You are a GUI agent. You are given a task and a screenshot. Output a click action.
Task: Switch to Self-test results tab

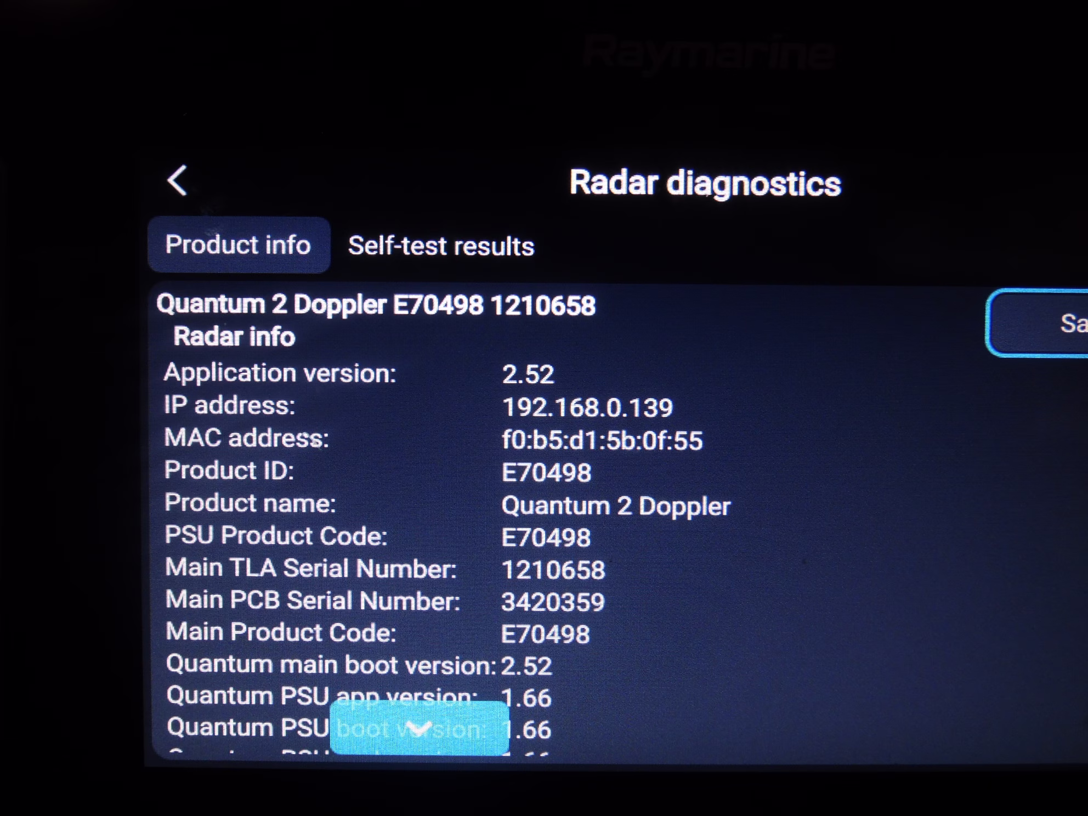pos(441,246)
